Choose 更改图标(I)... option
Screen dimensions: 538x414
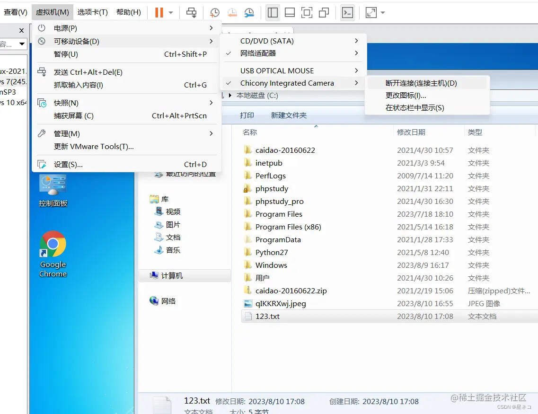coord(427,96)
